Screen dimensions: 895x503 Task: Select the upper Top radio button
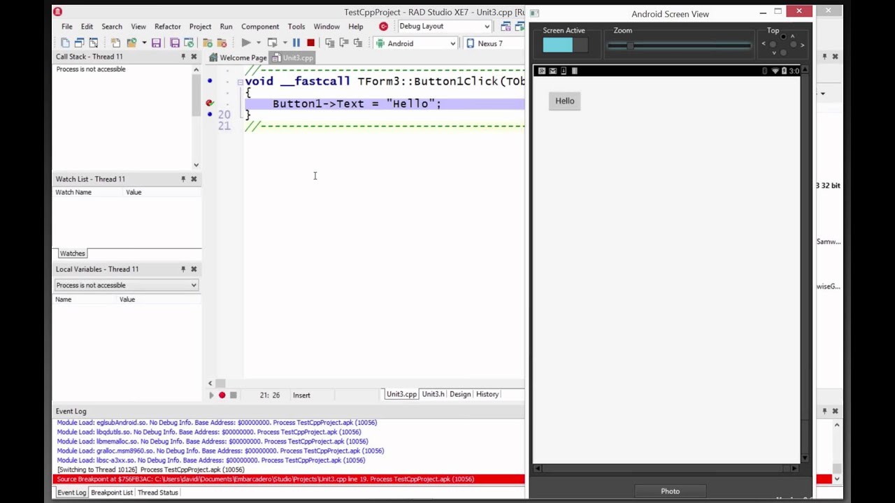pos(783,36)
